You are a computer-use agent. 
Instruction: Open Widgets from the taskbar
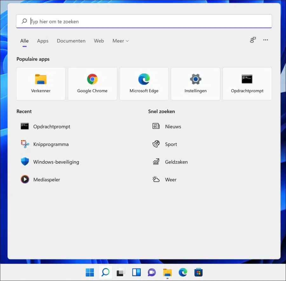tap(136, 272)
